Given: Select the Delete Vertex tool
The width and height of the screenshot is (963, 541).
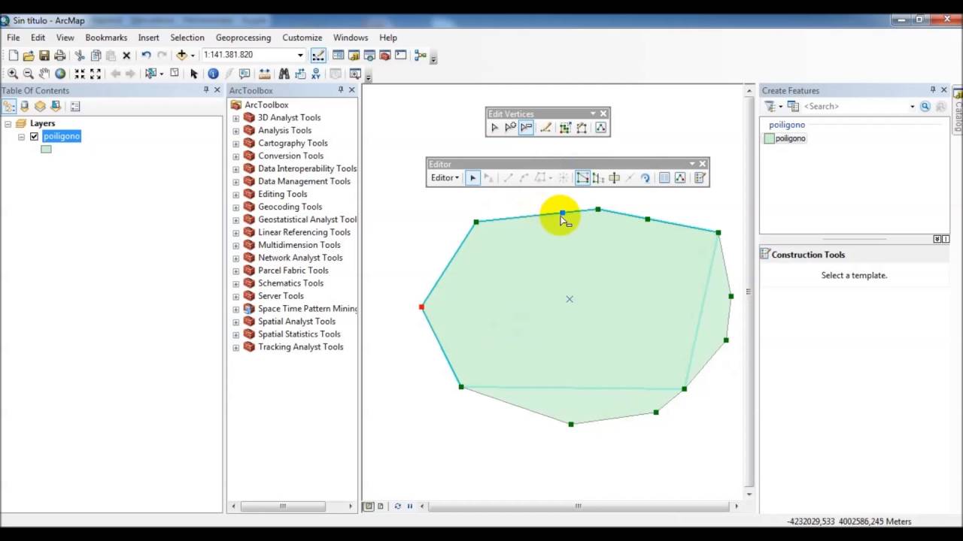Looking at the screenshot, I should 526,128.
